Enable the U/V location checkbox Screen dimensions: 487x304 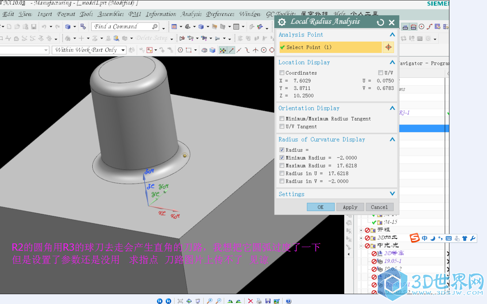click(x=380, y=73)
